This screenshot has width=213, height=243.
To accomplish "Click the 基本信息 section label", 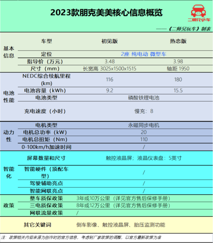I will coord(9,52).
